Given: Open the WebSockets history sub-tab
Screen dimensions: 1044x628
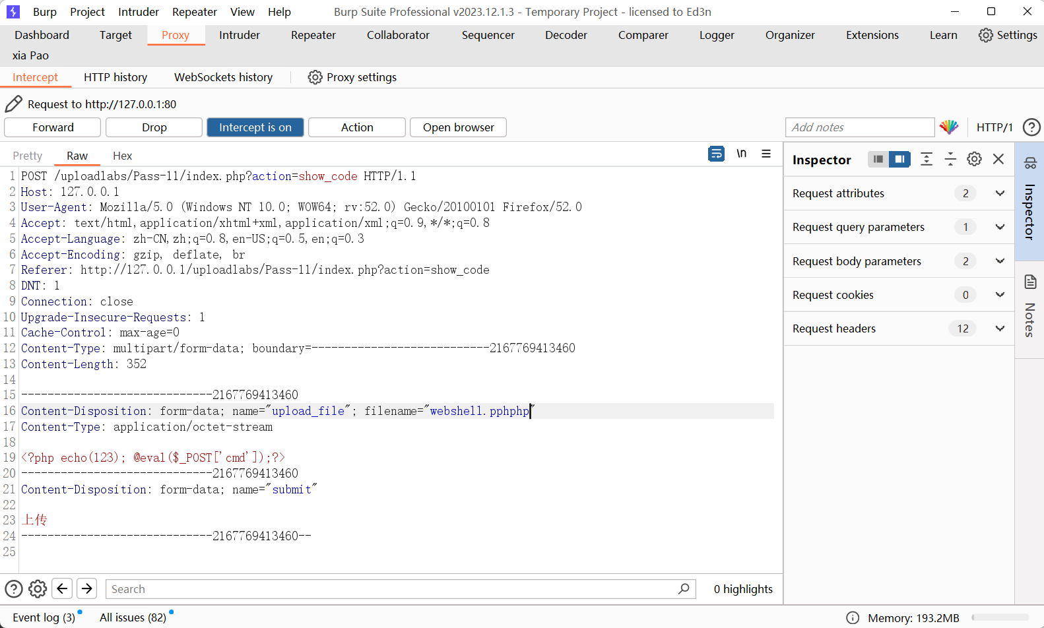Looking at the screenshot, I should pos(223,77).
